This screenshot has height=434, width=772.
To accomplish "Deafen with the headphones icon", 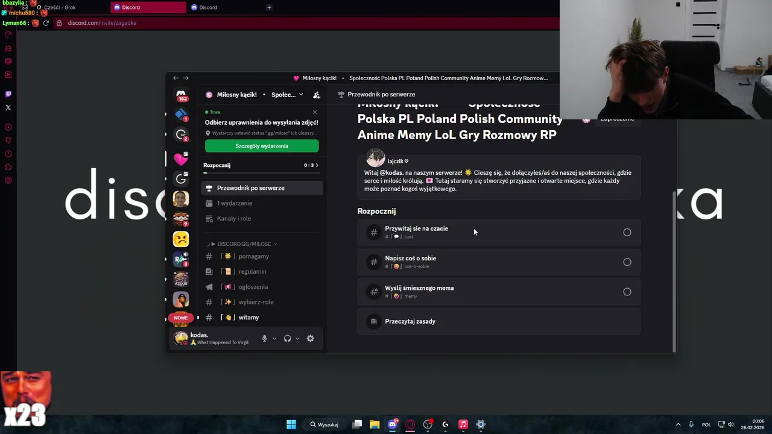I will (x=288, y=339).
